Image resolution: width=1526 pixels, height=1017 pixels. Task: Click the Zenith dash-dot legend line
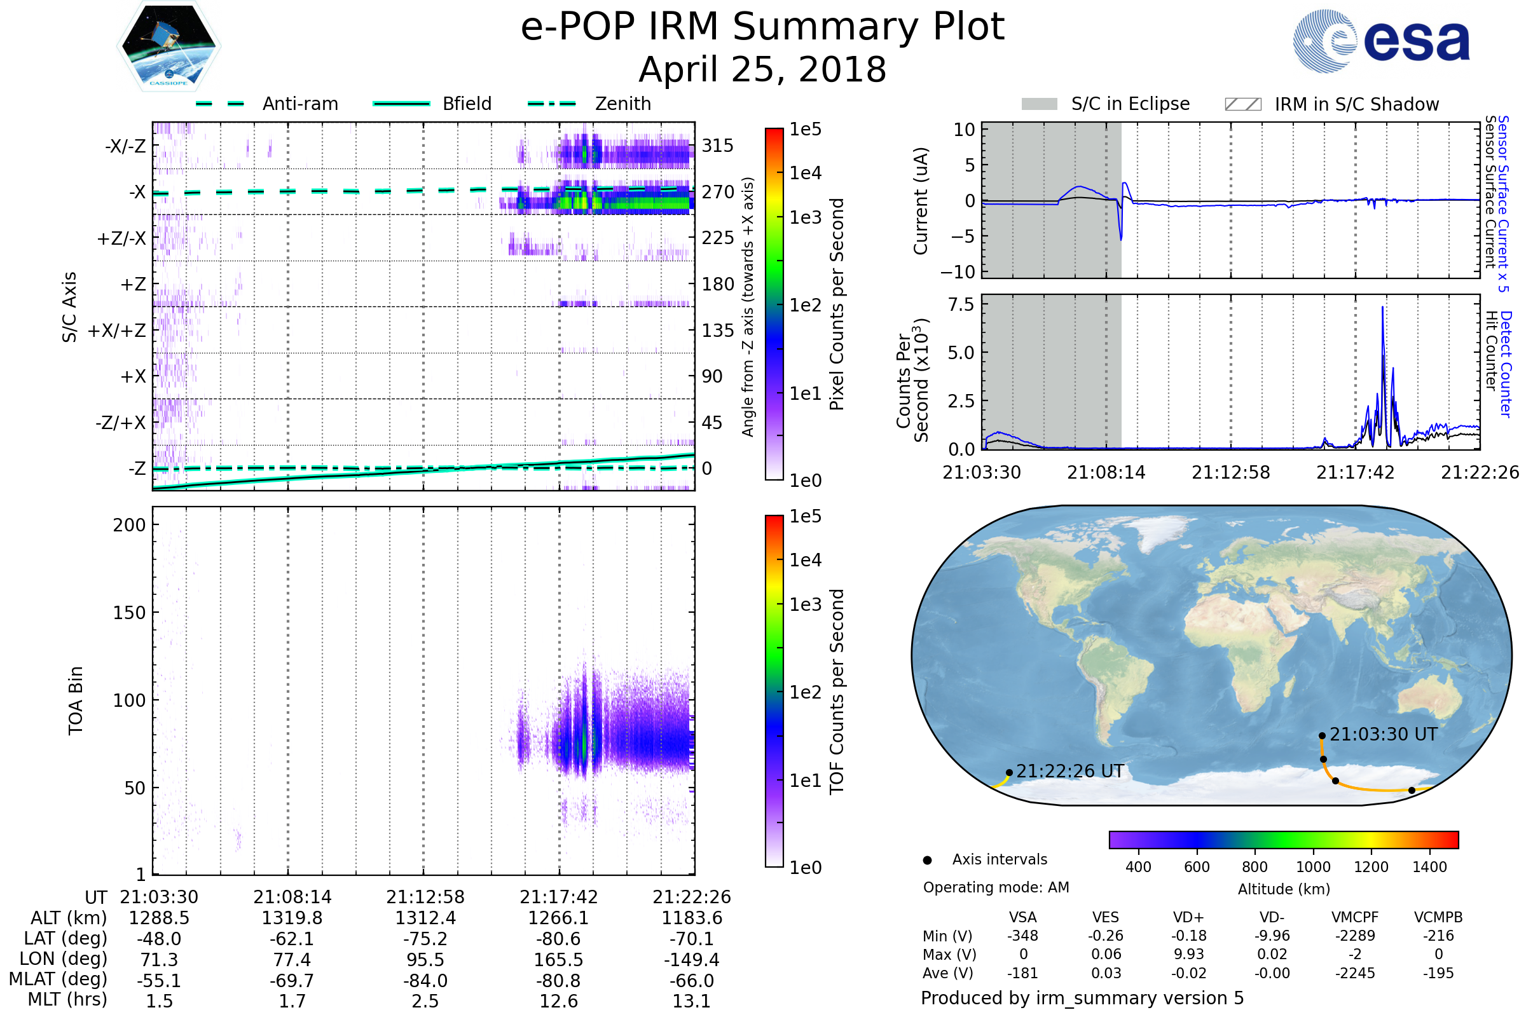point(552,104)
